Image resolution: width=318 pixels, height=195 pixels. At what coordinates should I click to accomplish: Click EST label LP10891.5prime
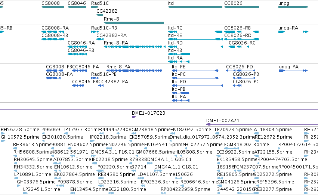tap(33, 174)
